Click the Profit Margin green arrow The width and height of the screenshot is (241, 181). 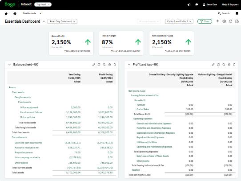click(x=138, y=42)
